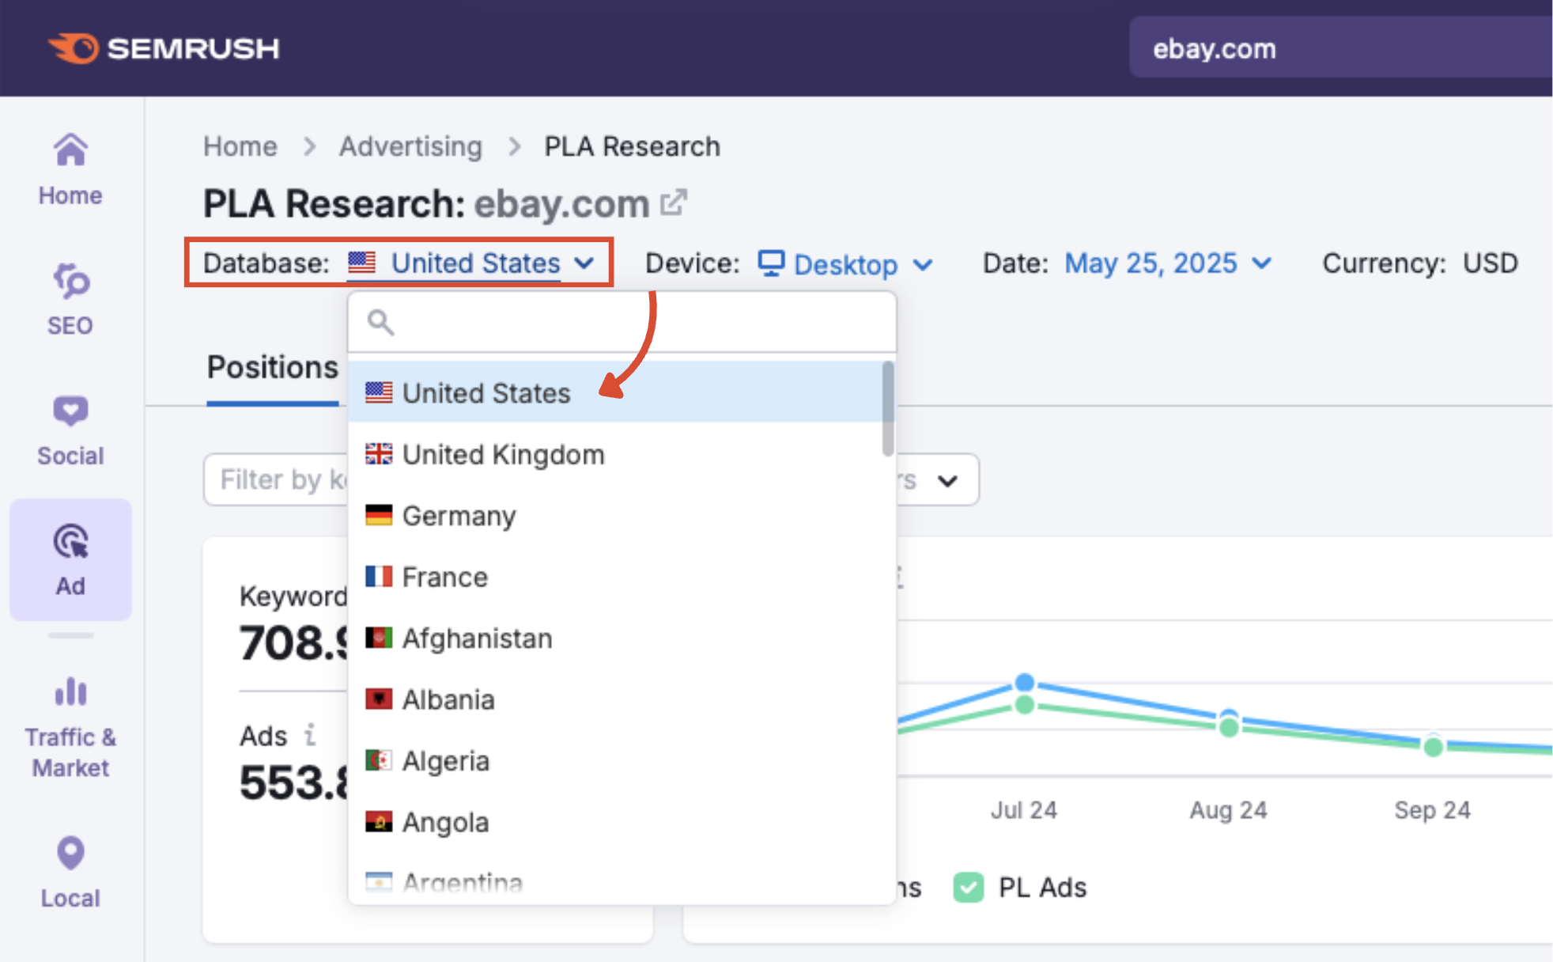Open the Device Desktop dropdown
1553x962 pixels.
(845, 263)
